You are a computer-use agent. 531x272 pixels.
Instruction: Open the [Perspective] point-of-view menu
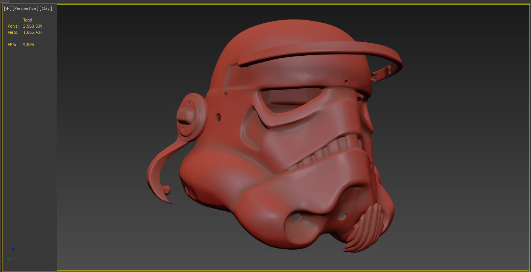[x=25, y=8]
